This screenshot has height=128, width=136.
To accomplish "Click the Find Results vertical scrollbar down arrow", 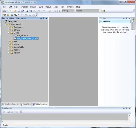I will 130,119.
